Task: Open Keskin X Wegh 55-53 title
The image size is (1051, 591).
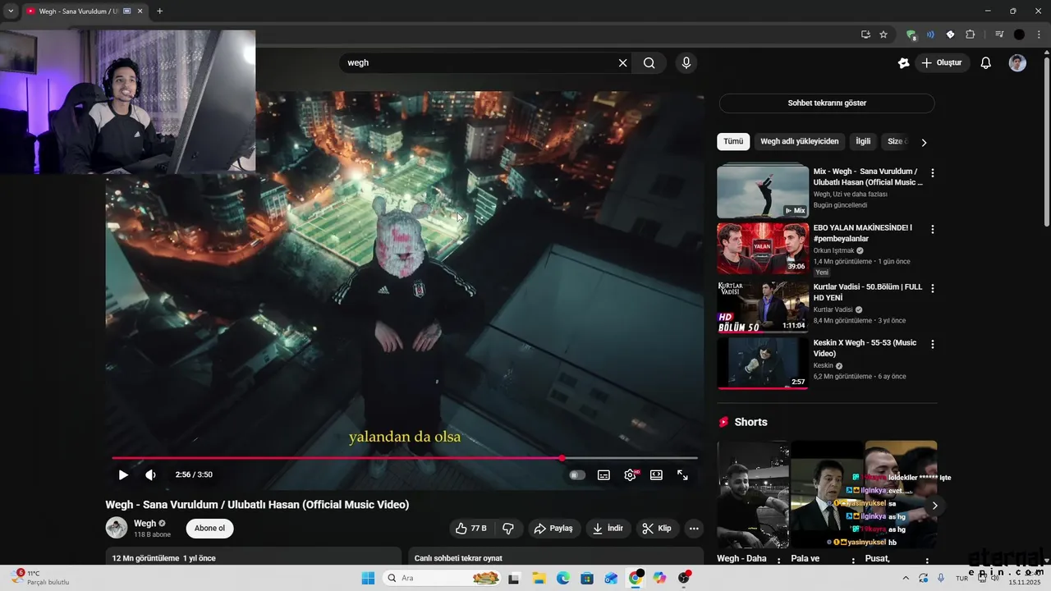Action: click(865, 348)
